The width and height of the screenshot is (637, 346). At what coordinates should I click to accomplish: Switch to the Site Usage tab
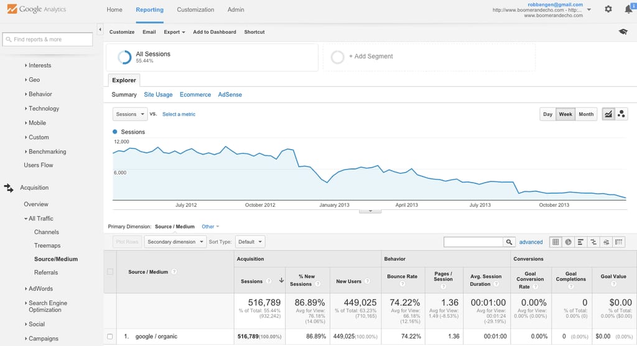pos(158,94)
